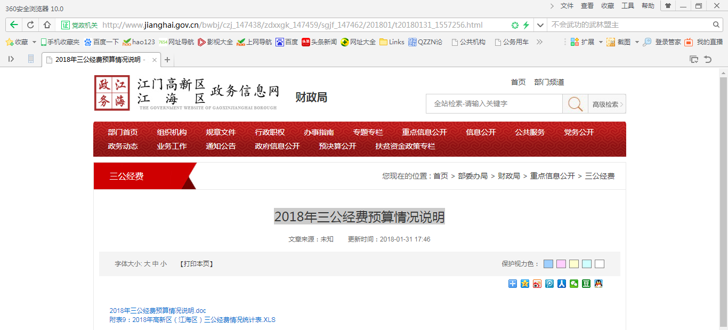Click the 党政机关 site certificate badge

[79, 25]
